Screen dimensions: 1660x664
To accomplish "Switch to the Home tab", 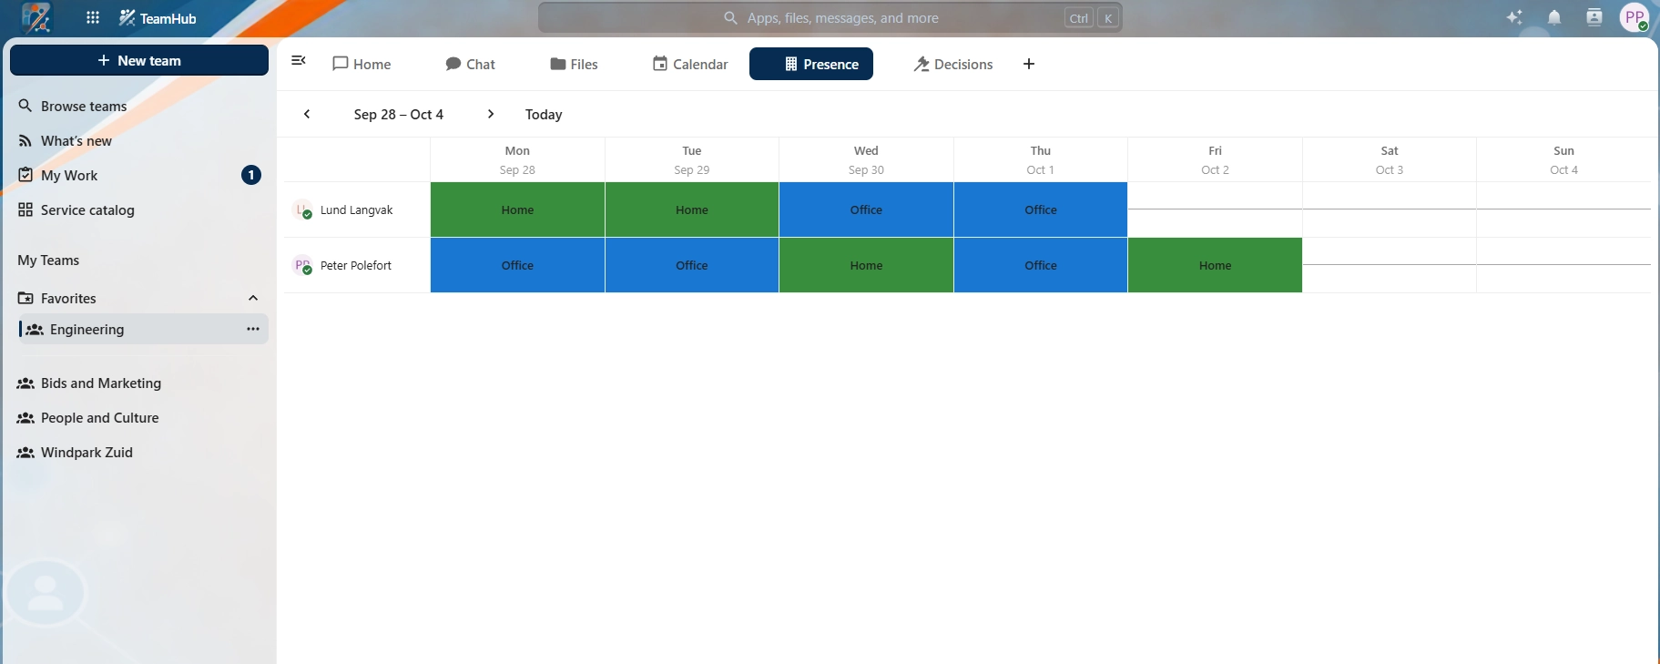I will pyautogui.click(x=362, y=64).
